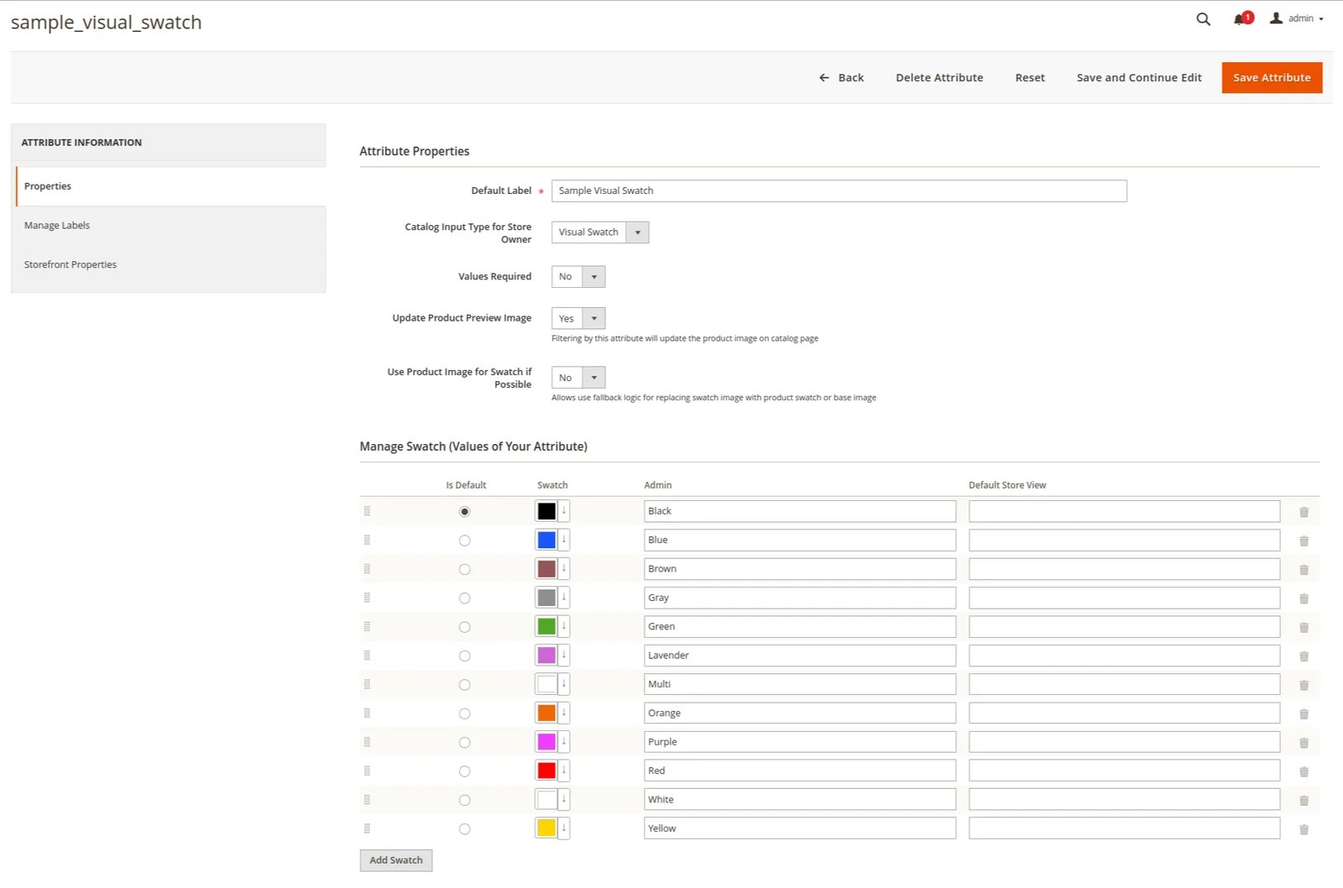Switch to the Properties tab
The image size is (1343, 888).
pyautogui.click(x=171, y=186)
